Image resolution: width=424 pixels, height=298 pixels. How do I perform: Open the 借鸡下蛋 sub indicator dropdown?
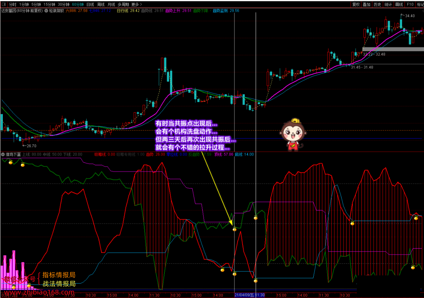tap(3, 154)
